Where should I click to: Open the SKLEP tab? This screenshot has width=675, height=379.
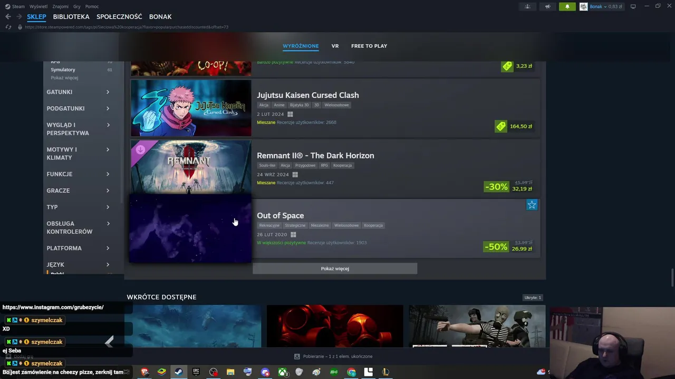coord(36,17)
